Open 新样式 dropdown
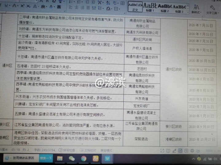This screenshot has width=221, height=165. pyautogui.click(x=196, y=9)
